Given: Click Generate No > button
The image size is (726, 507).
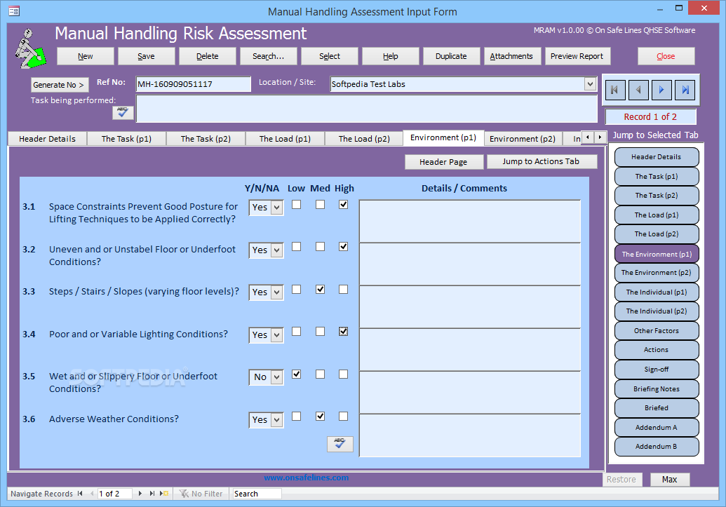Looking at the screenshot, I should [59, 85].
